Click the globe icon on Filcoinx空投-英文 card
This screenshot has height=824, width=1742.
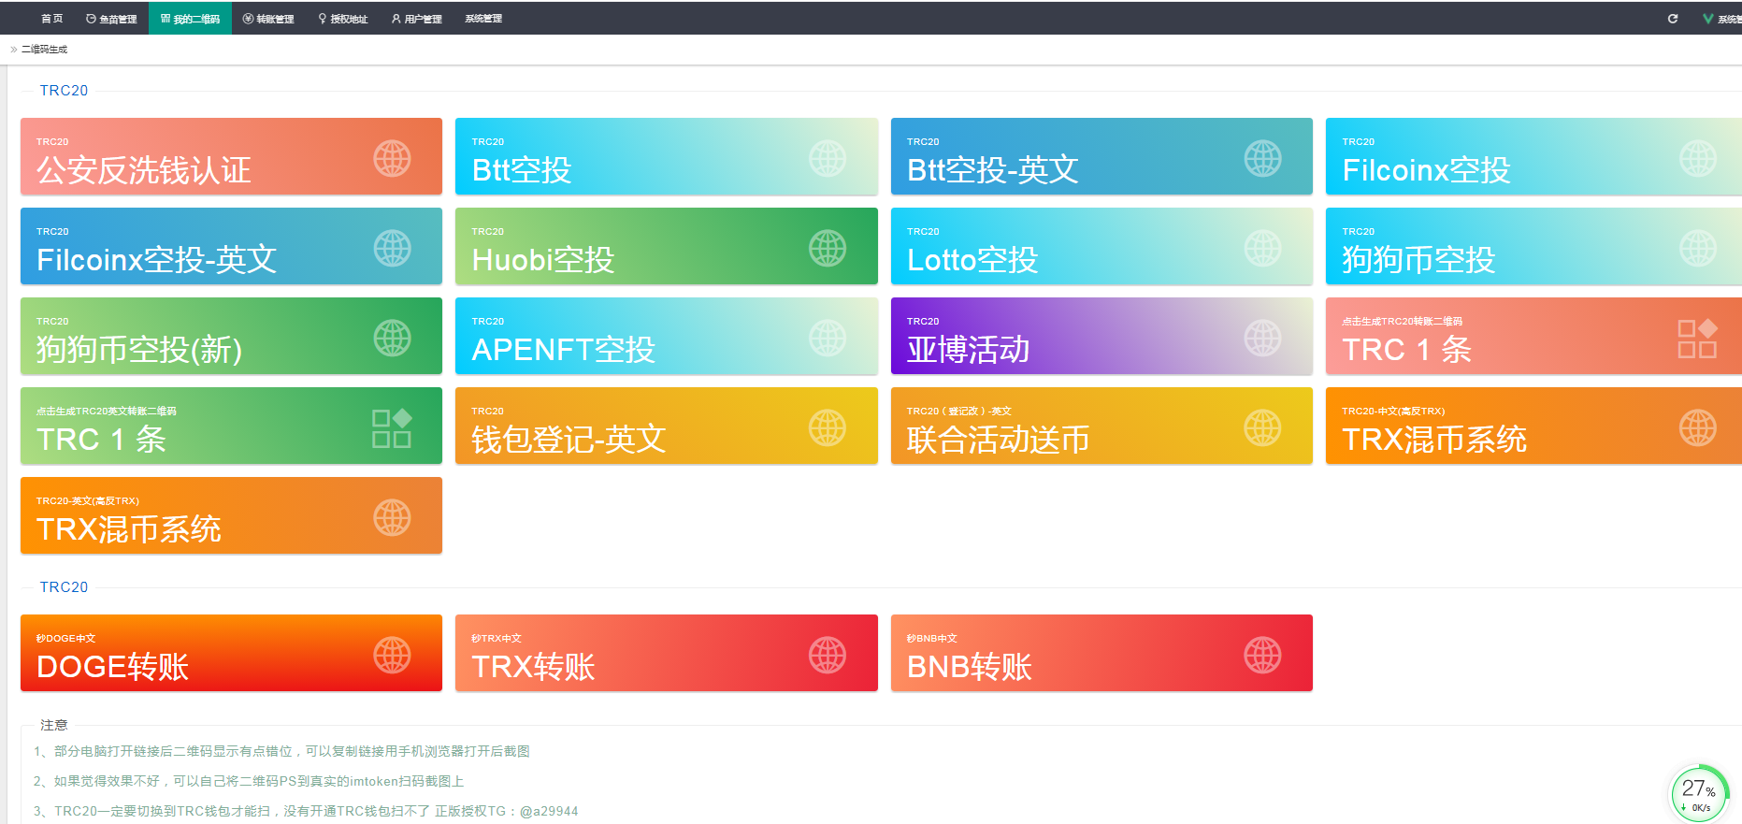392,248
